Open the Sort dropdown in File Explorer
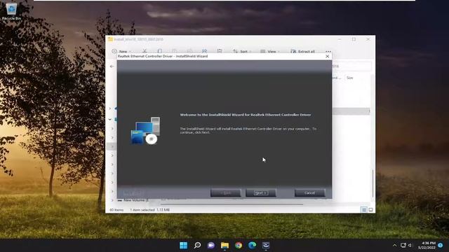 tap(242, 51)
